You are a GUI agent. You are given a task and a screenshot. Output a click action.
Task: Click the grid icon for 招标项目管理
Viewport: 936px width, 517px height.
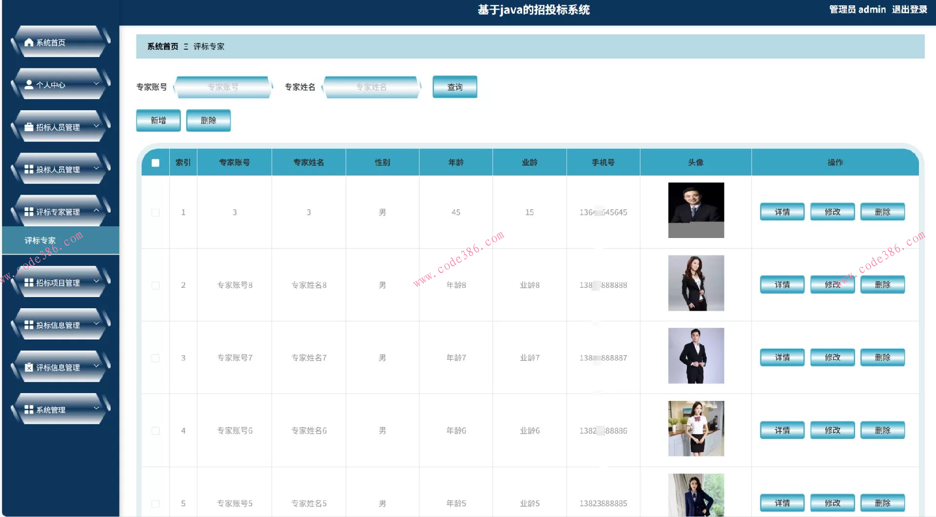coord(29,283)
